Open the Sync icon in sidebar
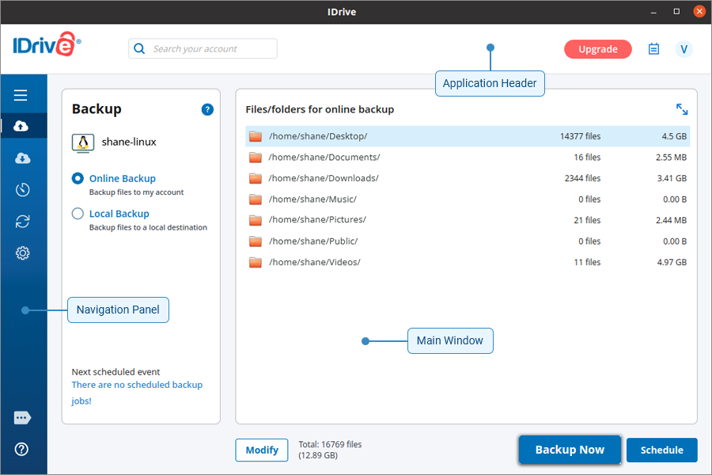The height and width of the screenshot is (475, 712). [22, 222]
